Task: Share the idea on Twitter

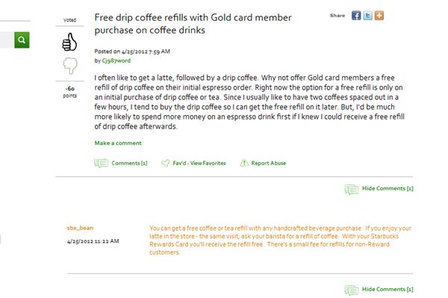Action: [x=367, y=16]
